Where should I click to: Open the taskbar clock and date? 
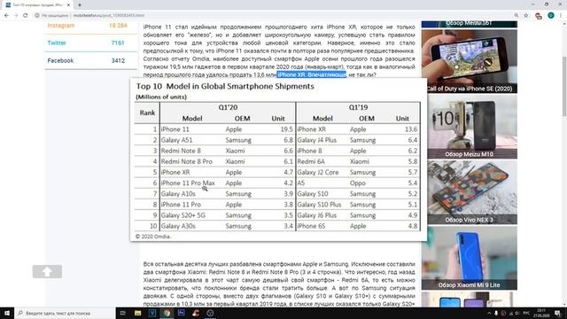[x=541, y=313]
